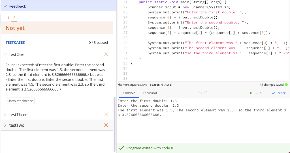Viewport: 290px width, 153px height.
Task: Collapse the testOne test case
Action: (5, 55)
